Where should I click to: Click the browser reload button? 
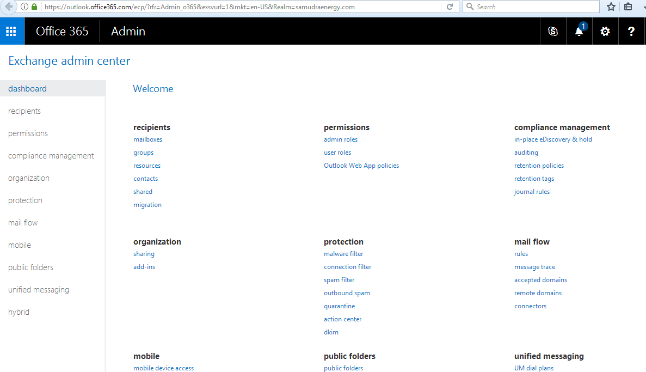click(450, 7)
